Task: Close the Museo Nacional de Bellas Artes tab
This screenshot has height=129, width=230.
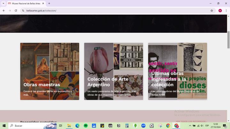Action: pyautogui.click(x=43, y=4)
